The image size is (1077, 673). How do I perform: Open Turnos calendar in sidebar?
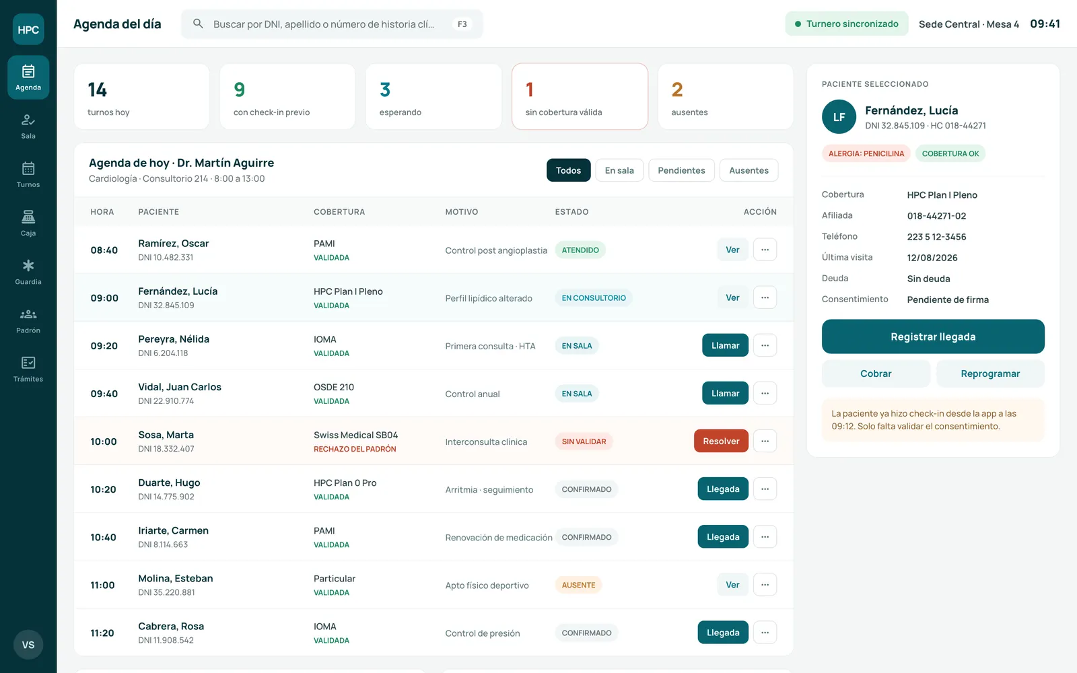[x=28, y=174]
